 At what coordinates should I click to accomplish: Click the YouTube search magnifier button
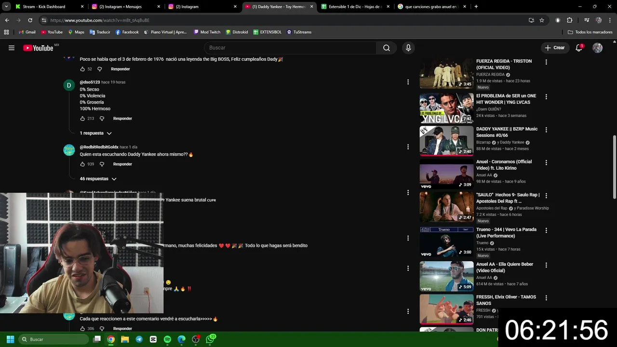(387, 48)
